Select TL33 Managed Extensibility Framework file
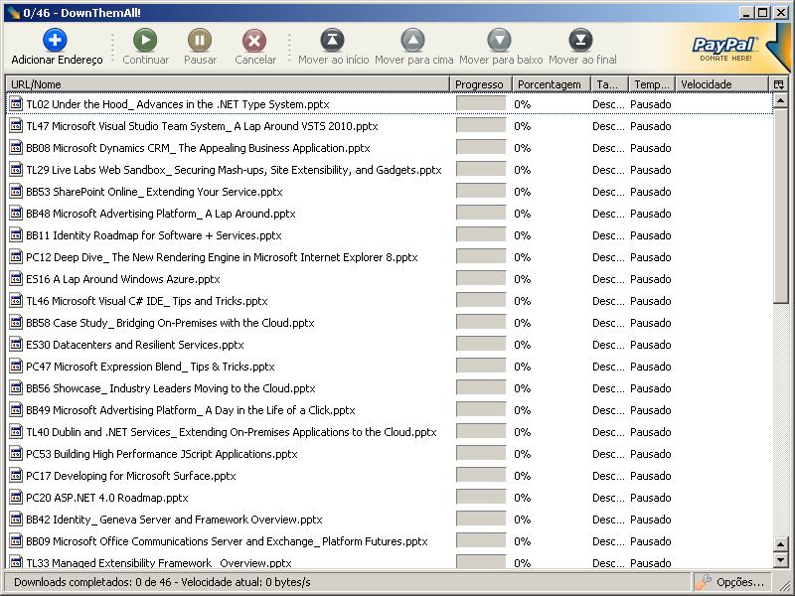 390,561
